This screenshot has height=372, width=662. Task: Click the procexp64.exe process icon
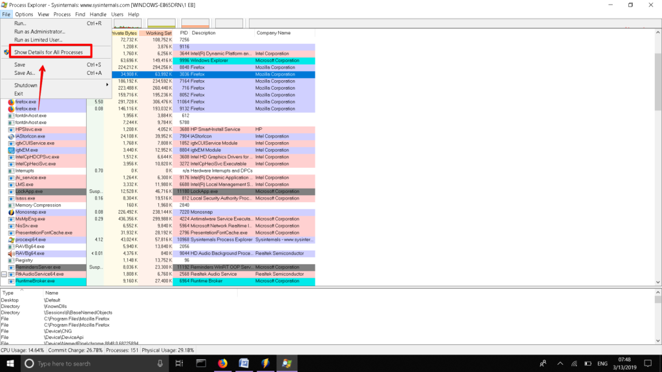click(x=11, y=240)
